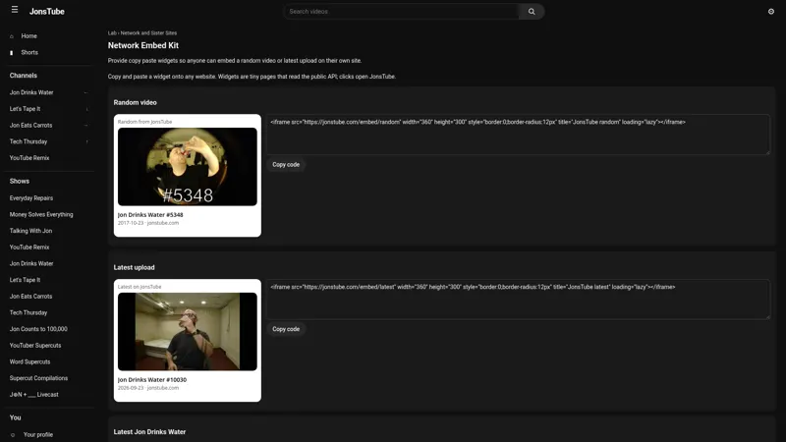
Task: Click the Network Embed Kit page title
Action: pyautogui.click(x=142, y=45)
